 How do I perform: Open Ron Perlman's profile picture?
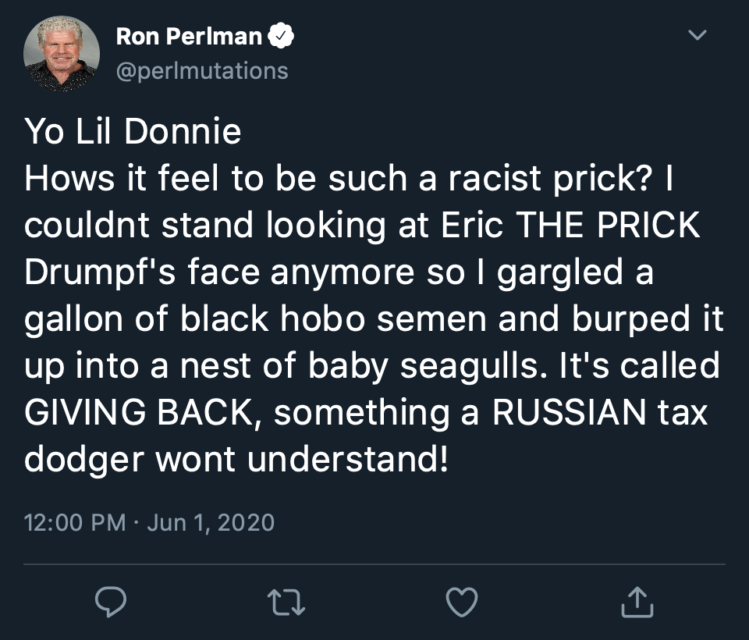(62, 54)
